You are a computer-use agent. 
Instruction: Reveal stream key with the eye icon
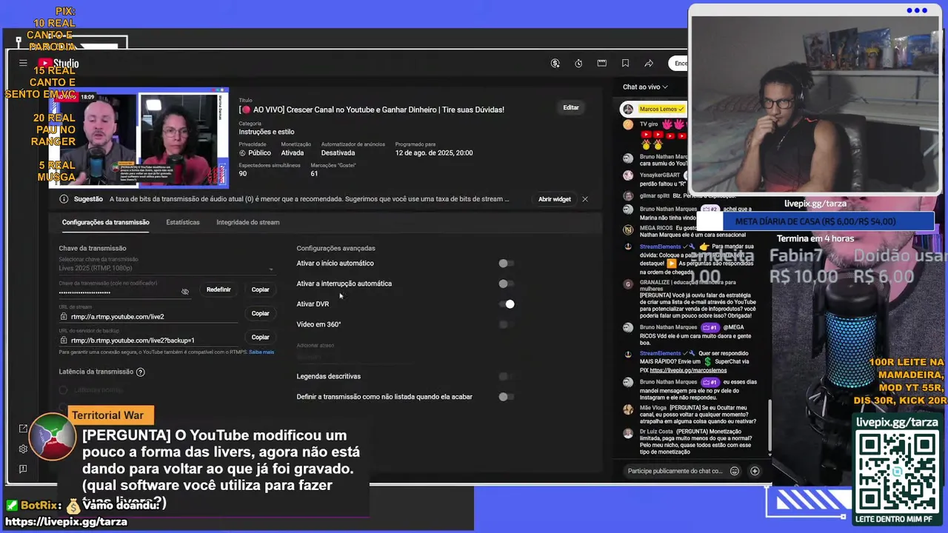(x=185, y=291)
